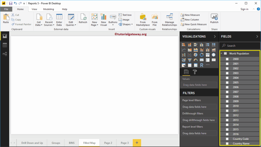Click the Fields search box

pos(240,46)
